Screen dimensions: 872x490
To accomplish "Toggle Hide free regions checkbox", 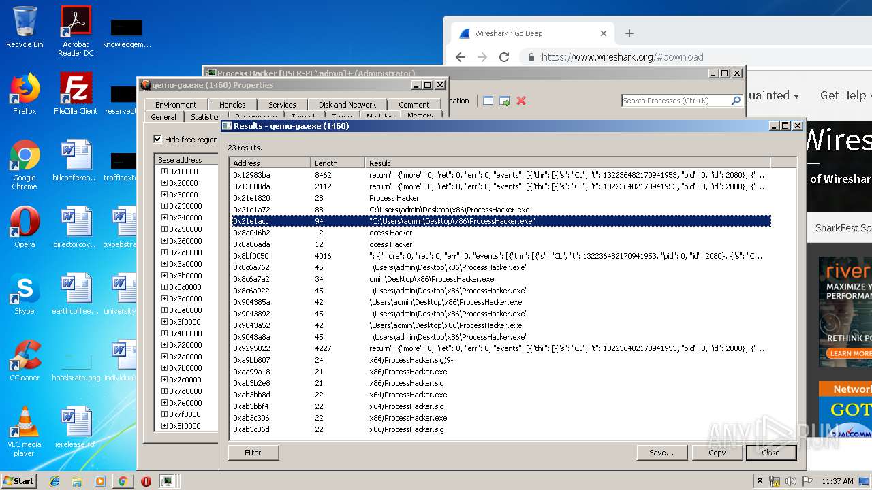I will pyautogui.click(x=157, y=139).
